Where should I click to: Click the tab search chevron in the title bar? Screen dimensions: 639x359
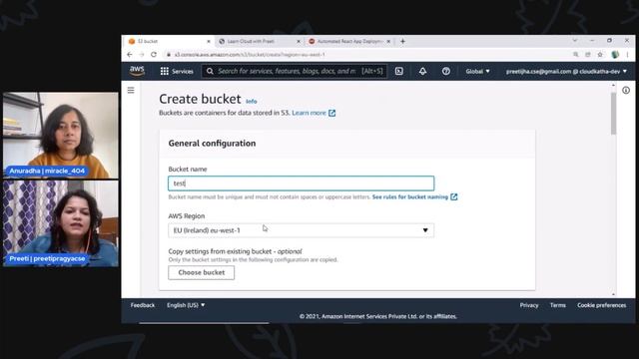[x=575, y=40]
